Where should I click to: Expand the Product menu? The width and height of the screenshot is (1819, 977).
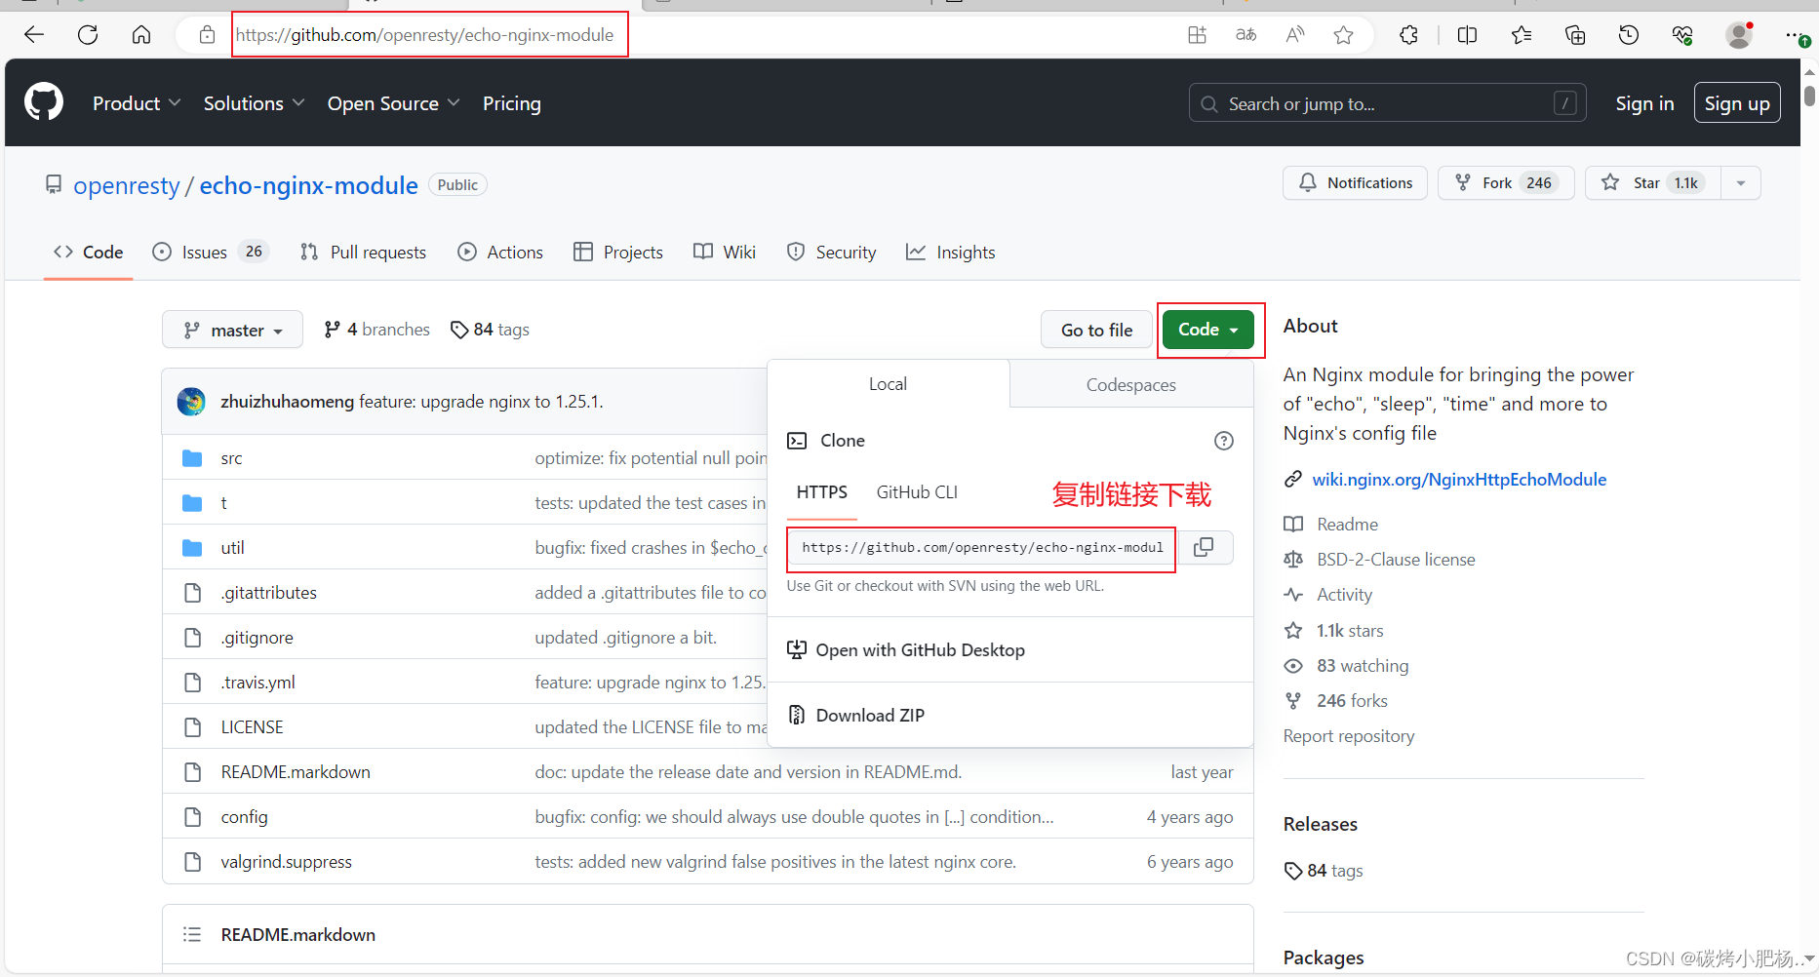137,103
